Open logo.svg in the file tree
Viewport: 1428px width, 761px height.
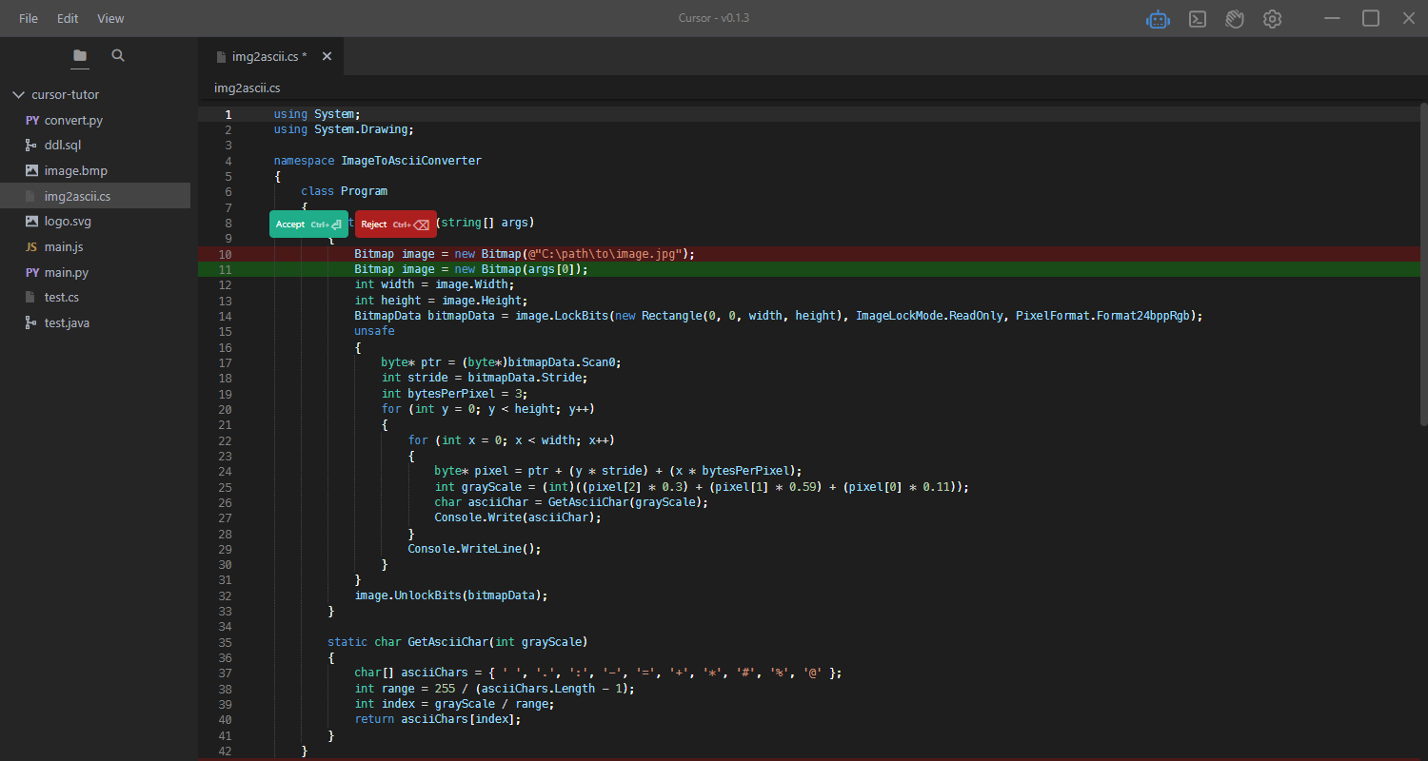68,222
